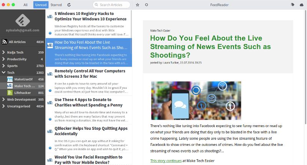Expand the Productivity category

(x=3, y=59)
